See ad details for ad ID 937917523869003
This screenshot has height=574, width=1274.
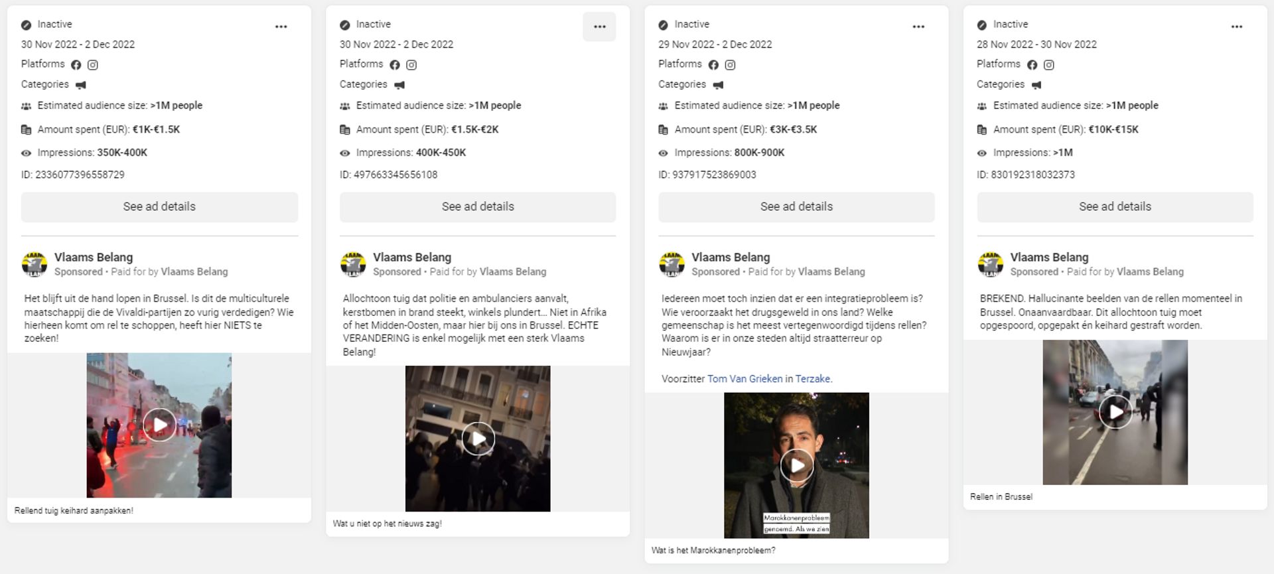pos(796,206)
